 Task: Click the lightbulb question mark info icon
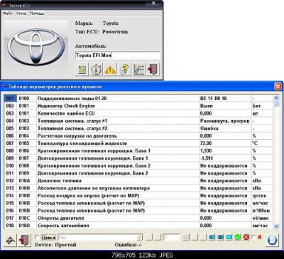click(124, 70)
